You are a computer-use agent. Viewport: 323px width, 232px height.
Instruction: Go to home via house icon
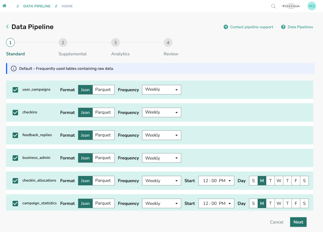coord(4,6)
